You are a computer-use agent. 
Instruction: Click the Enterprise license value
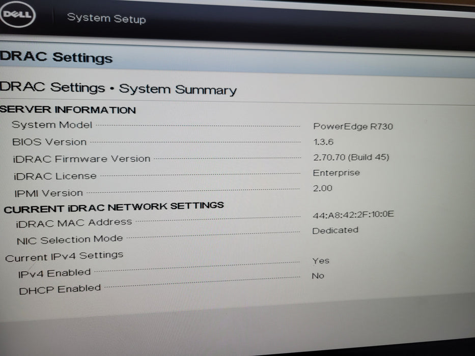(x=336, y=173)
